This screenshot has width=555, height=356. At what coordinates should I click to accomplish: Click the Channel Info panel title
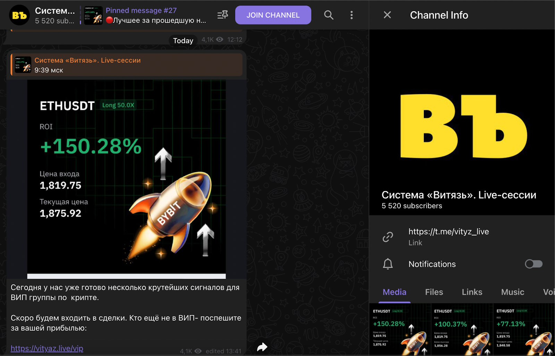point(439,15)
